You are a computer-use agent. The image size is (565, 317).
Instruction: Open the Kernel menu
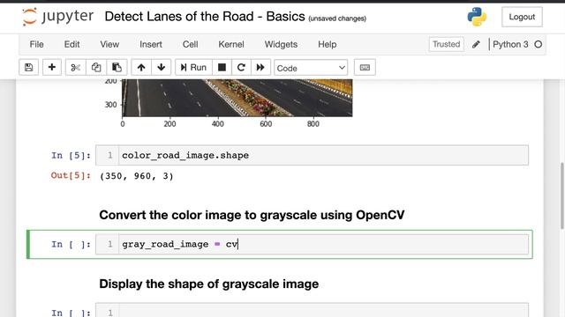tap(231, 44)
